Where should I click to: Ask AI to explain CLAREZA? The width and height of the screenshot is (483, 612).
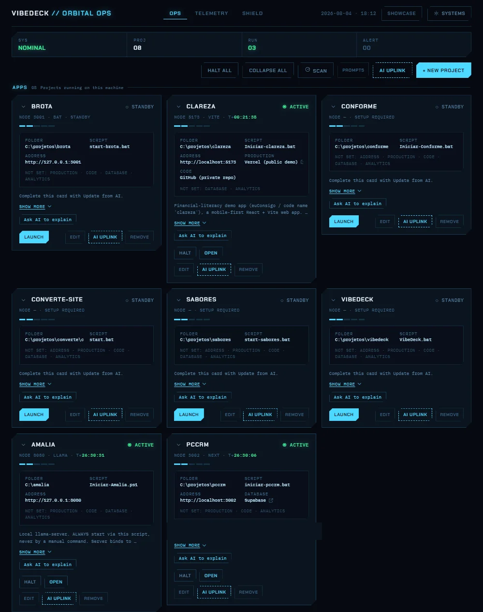203,236
